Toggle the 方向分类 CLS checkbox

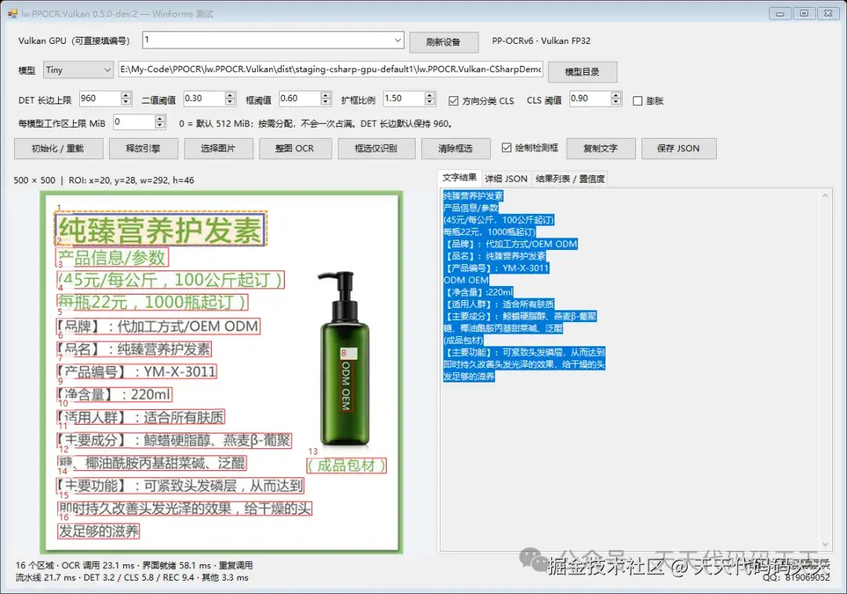tap(454, 101)
